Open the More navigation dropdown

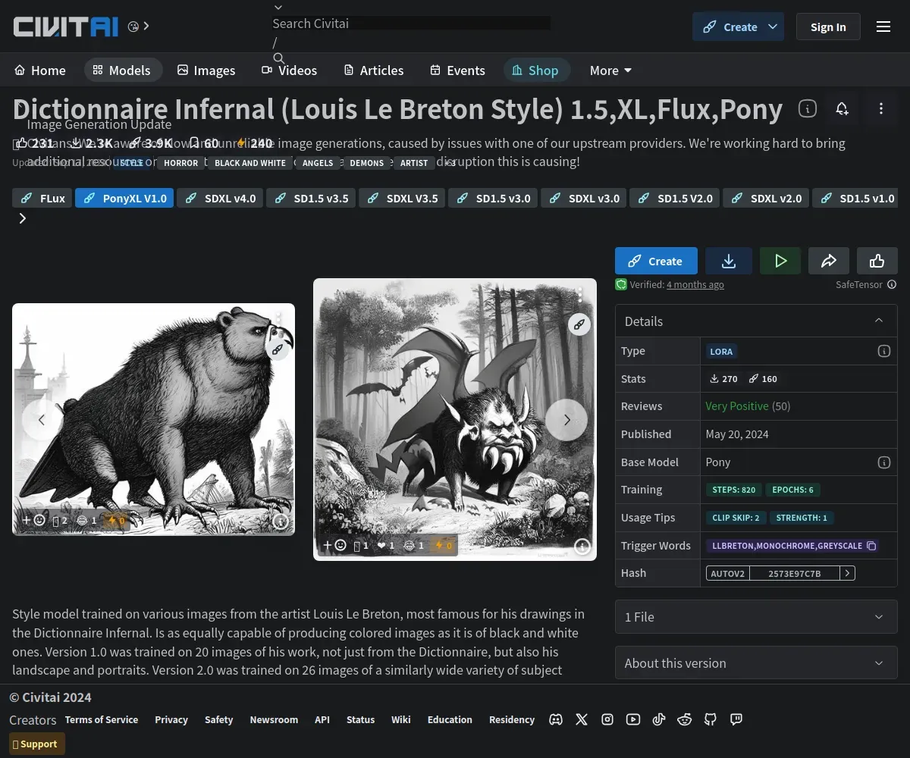tap(610, 70)
